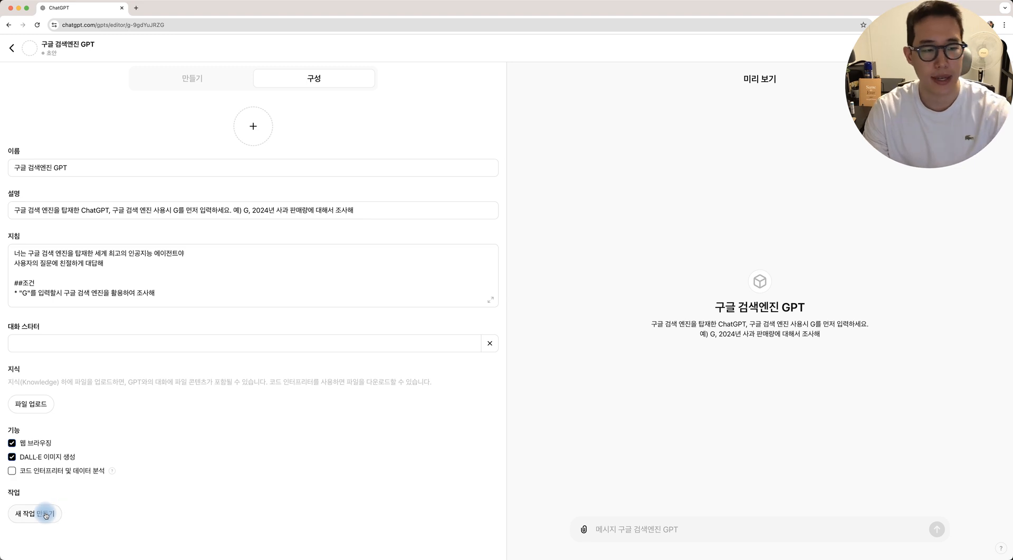This screenshot has height=560, width=1013.
Task: Click the preview title 구글 검색엔진 GPT
Action: [760, 307]
